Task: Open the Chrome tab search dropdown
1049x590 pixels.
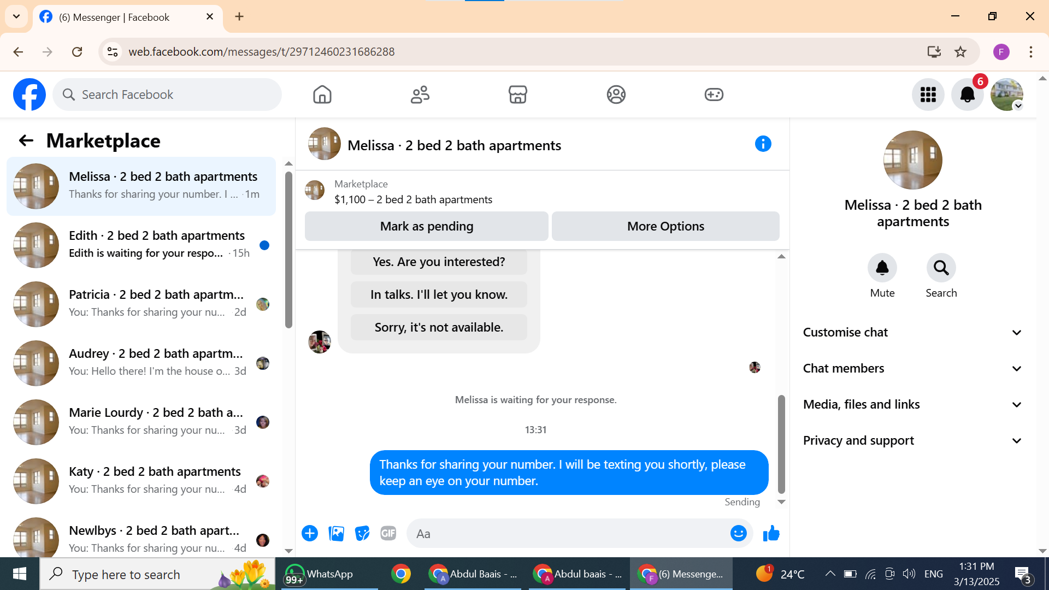Action: point(16,16)
